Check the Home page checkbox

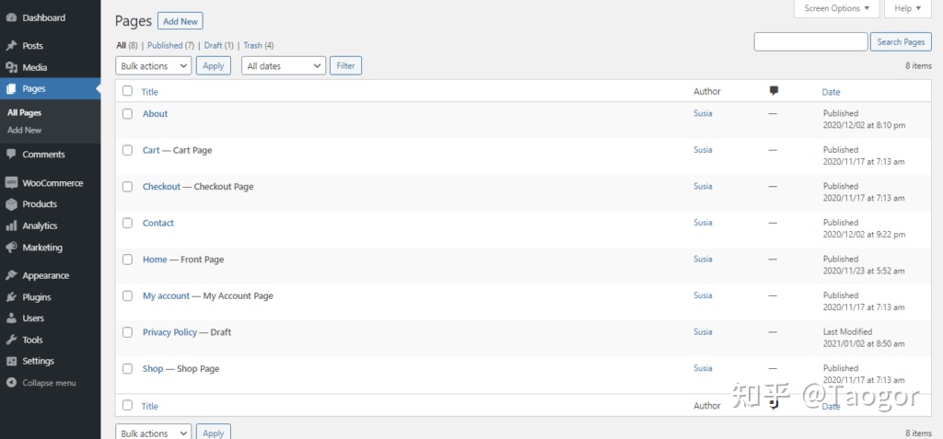click(127, 260)
